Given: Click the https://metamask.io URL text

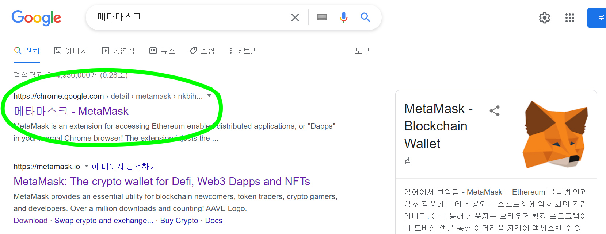Looking at the screenshot, I should pos(47,167).
